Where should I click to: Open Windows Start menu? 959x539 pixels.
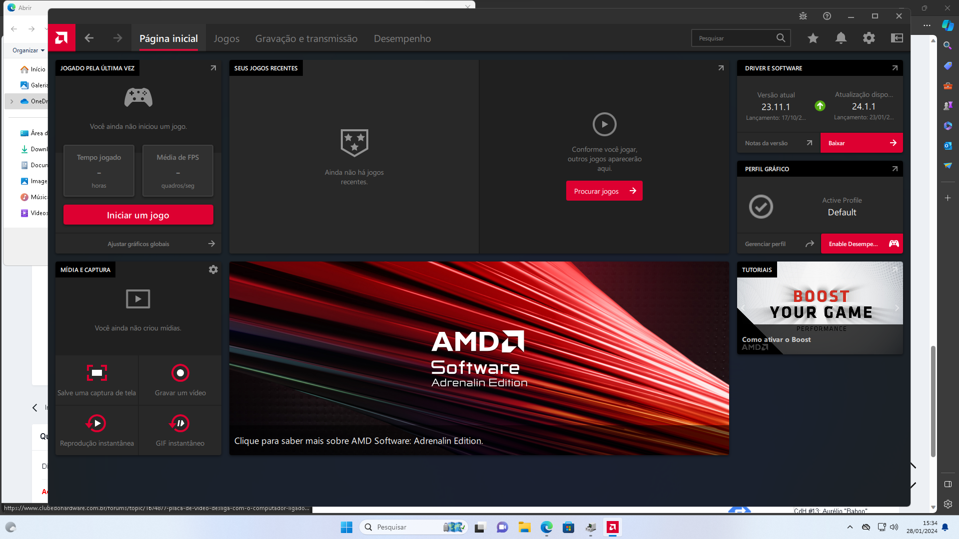(346, 527)
